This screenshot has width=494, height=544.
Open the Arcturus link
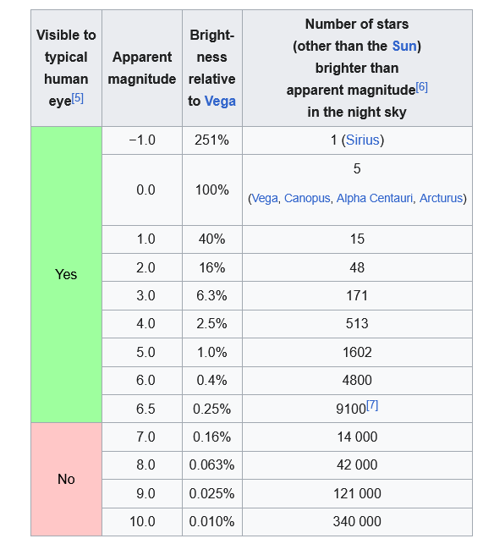point(441,198)
